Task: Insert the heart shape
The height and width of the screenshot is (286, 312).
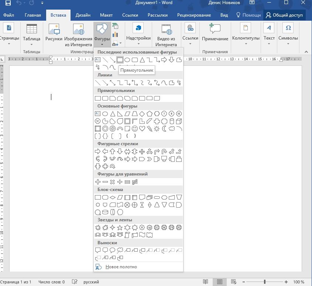Action: pos(142,129)
